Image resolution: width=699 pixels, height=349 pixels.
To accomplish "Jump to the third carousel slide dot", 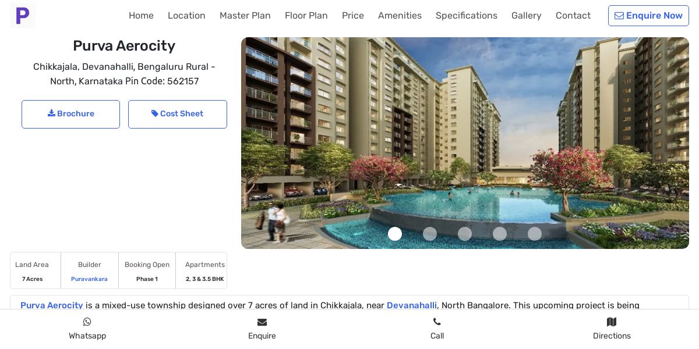I will 465,234.
